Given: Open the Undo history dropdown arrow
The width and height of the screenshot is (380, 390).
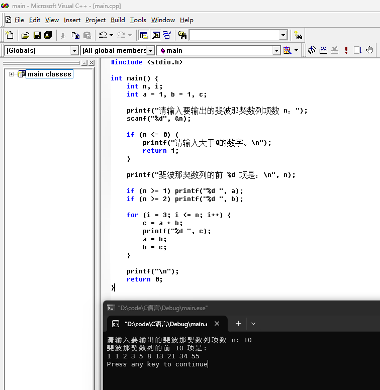Looking at the screenshot, I should click(x=111, y=35).
